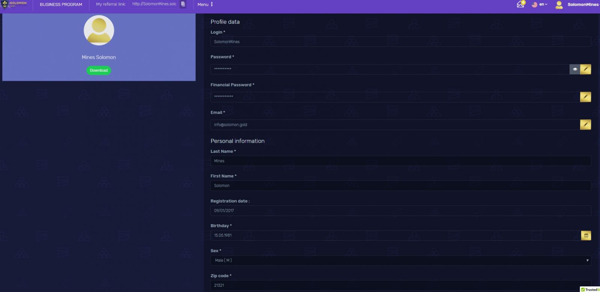Click the Solomon Mines logo
This screenshot has height=292, width=600.
14,4
